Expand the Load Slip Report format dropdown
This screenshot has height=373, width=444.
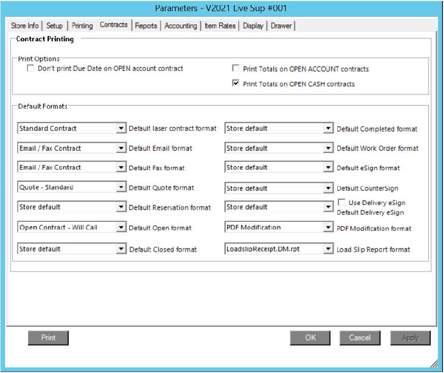(329, 249)
